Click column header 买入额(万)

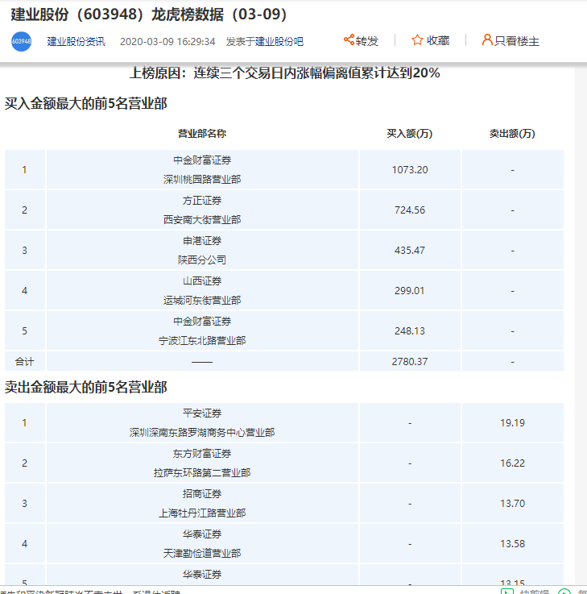pyautogui.click(x=410, y=133)
